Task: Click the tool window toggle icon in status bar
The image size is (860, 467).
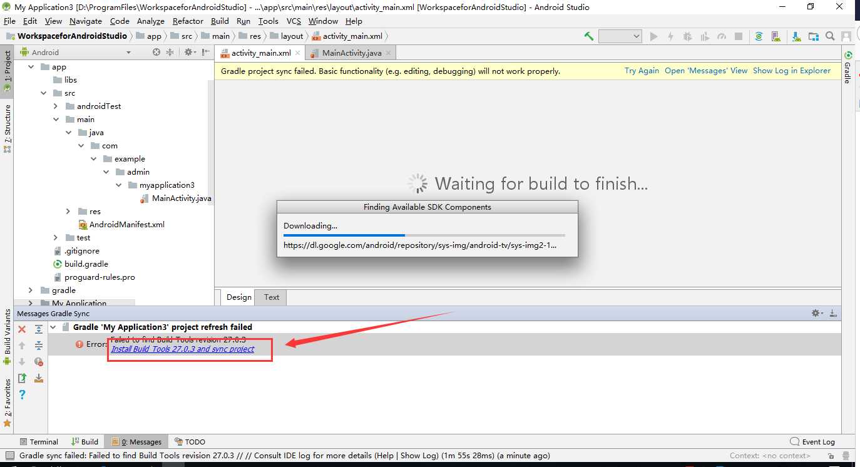Action: click(9, 456)
